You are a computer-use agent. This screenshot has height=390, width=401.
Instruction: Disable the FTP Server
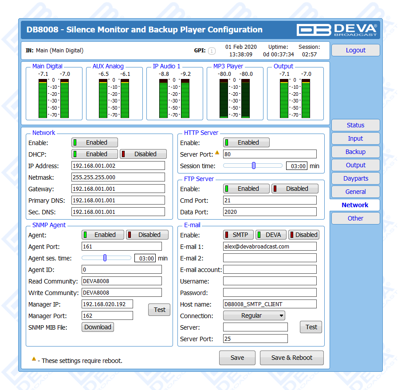pyautogui.click(x=295, y=189)
